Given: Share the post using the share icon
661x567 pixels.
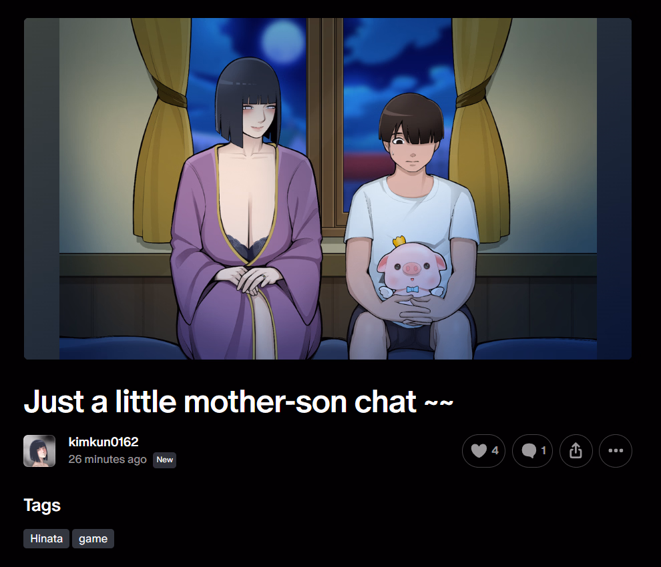Looking at the screenshot, I should click(576, 451).
